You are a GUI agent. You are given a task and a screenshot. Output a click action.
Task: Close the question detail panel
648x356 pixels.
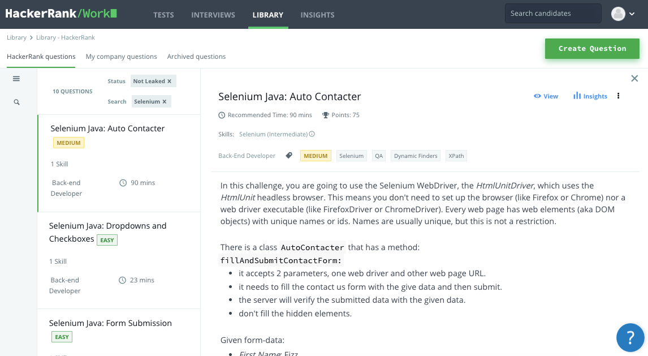pyautogui.click(x=634, y=79)
